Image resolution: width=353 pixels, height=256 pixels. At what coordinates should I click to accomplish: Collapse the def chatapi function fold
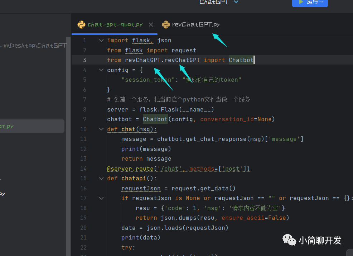101,179
